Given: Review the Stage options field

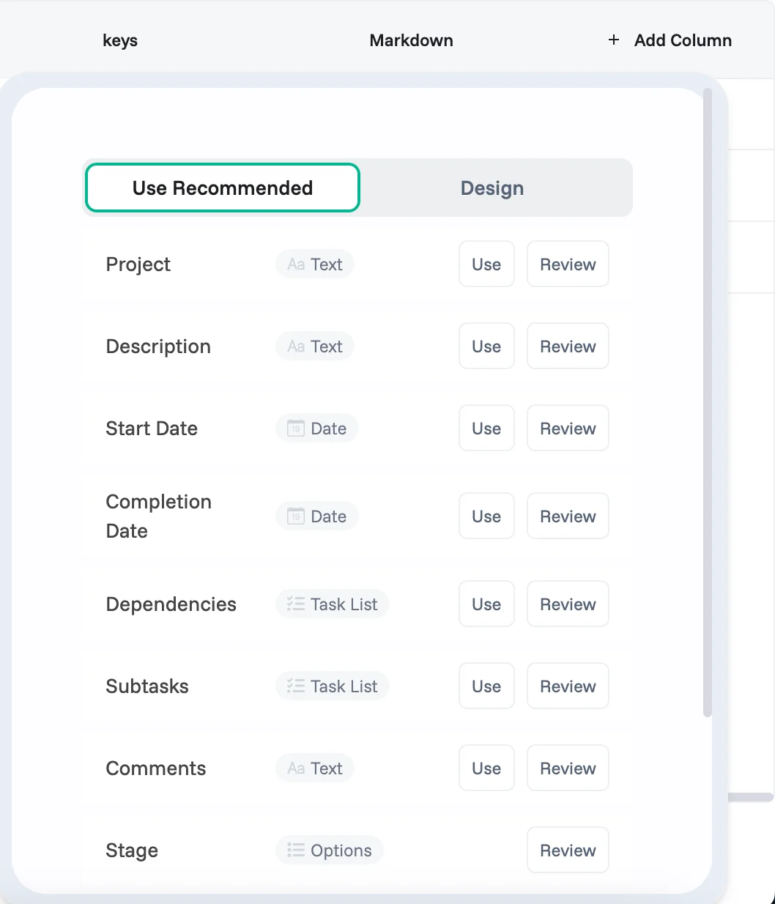Looking at the screenshot, I should coord(568,851).
